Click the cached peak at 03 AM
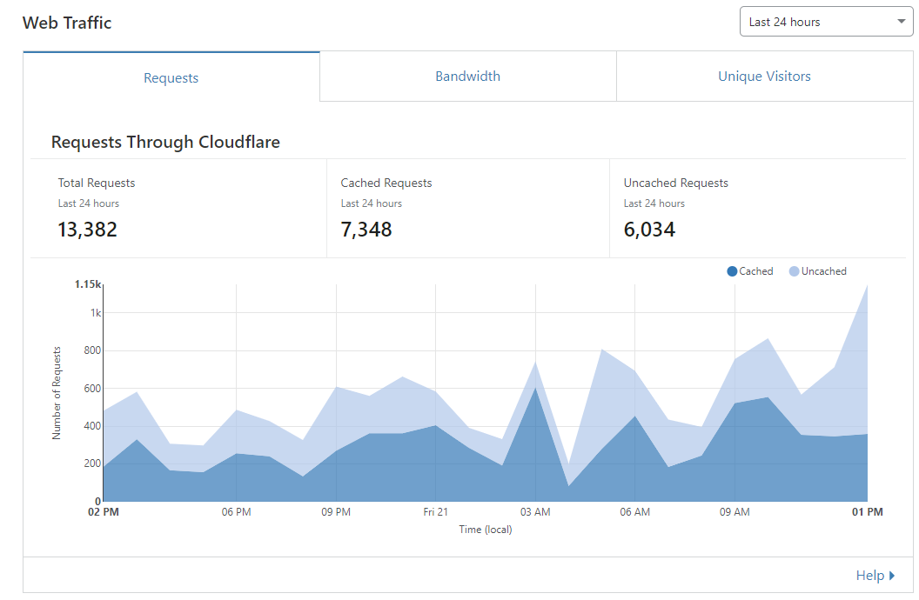The height and width of the screenshot is (600, 919). click(535, 388)
